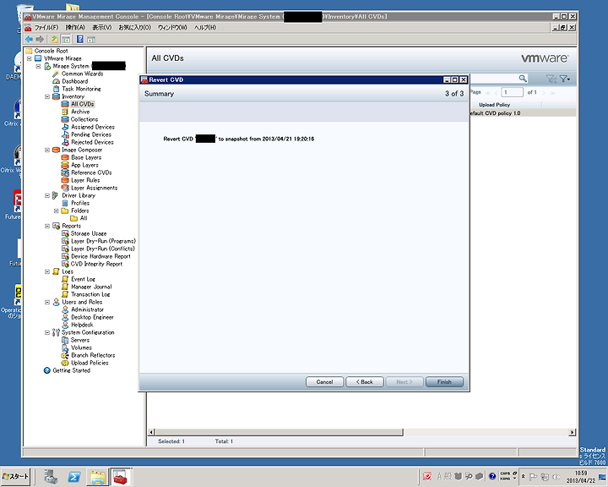
Task: Open Transaction Log node
Action: click(x=90, y=294)
